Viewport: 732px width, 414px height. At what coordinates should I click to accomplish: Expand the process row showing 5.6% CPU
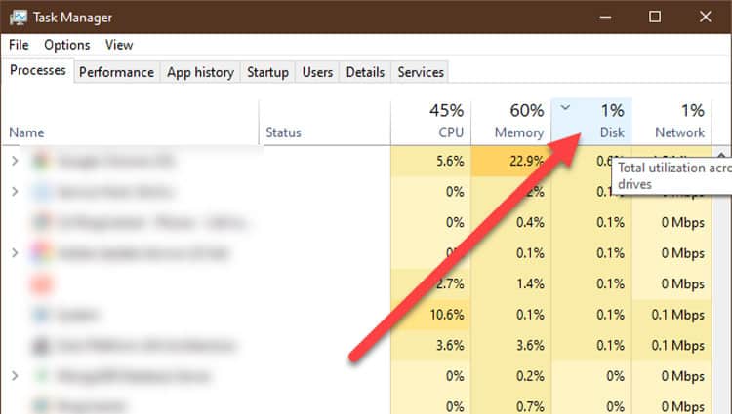[15, 161]
